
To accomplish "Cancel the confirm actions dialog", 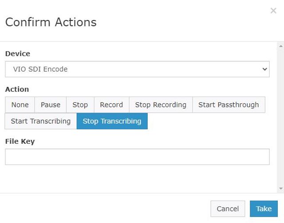I will click(228, 209).
